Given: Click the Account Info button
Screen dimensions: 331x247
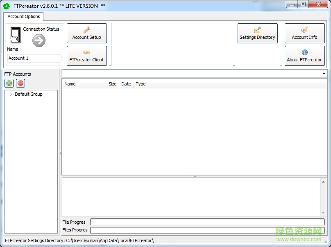Looking at the screenshot, I should click(x=304, y=33).
